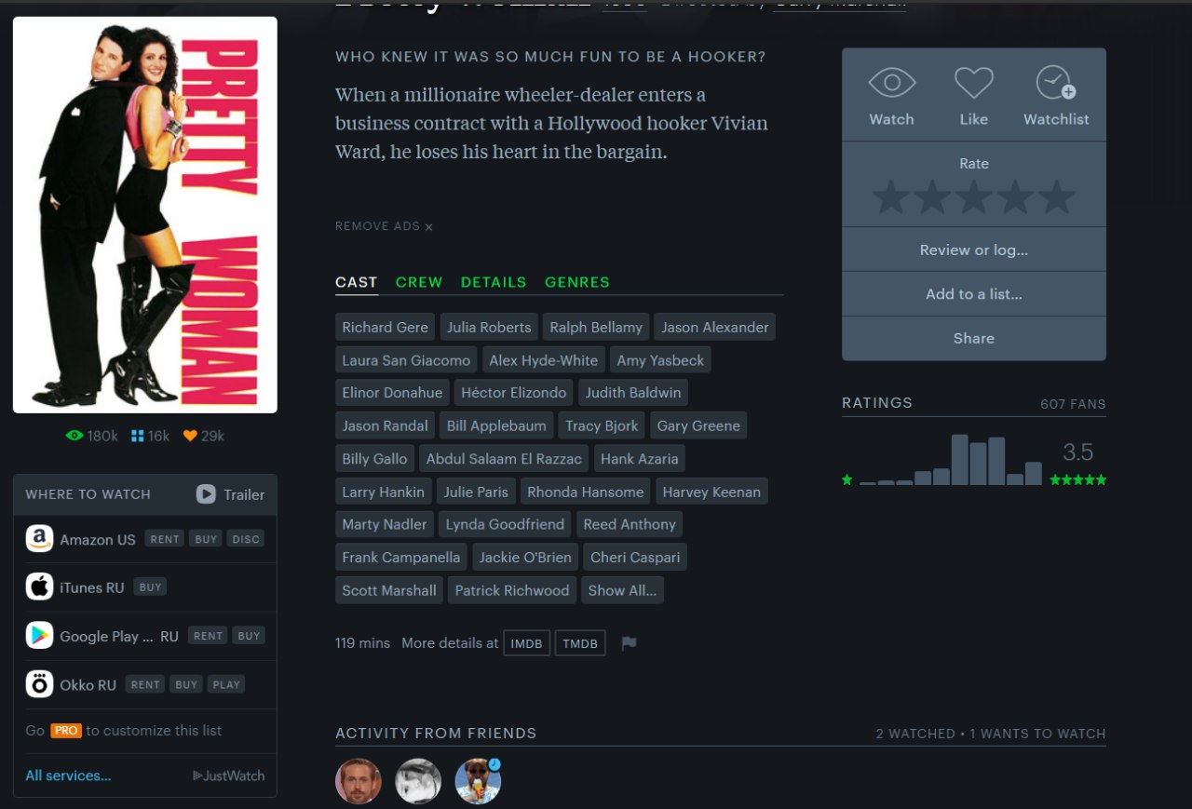Click the Google Play icon

(x=39, y=636)
